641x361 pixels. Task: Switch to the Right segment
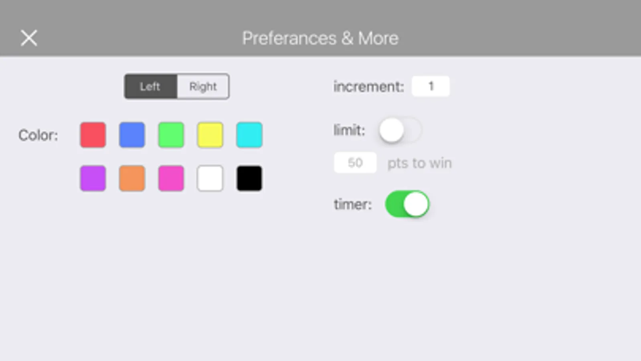click(x=203, y=86)
